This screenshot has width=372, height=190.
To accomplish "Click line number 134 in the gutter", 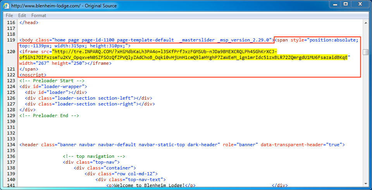I will pos(11,144).
